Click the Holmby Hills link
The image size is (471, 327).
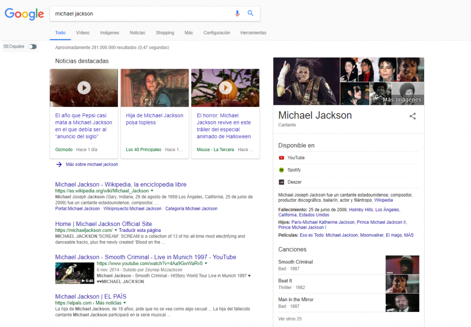click(361, 210)
